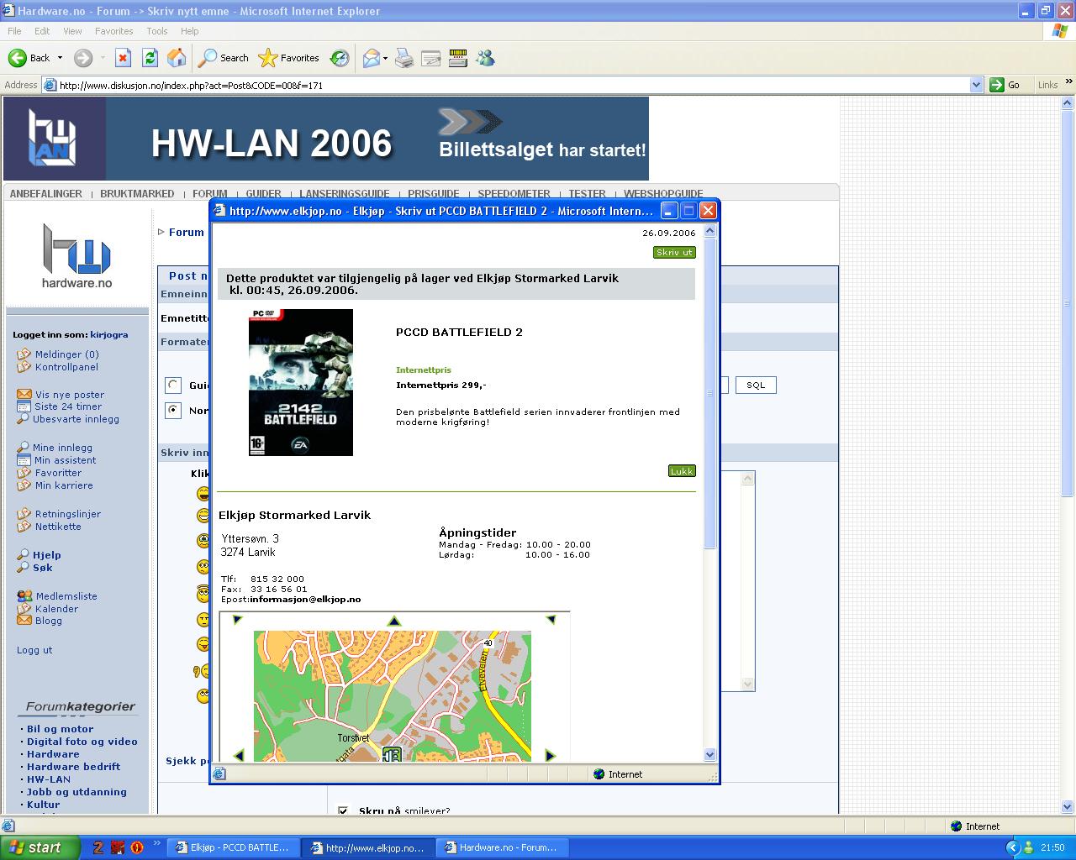Expand the Mail button dropdown arrow
Viewport: 1076px width, 860px height.
pos(385,58)
